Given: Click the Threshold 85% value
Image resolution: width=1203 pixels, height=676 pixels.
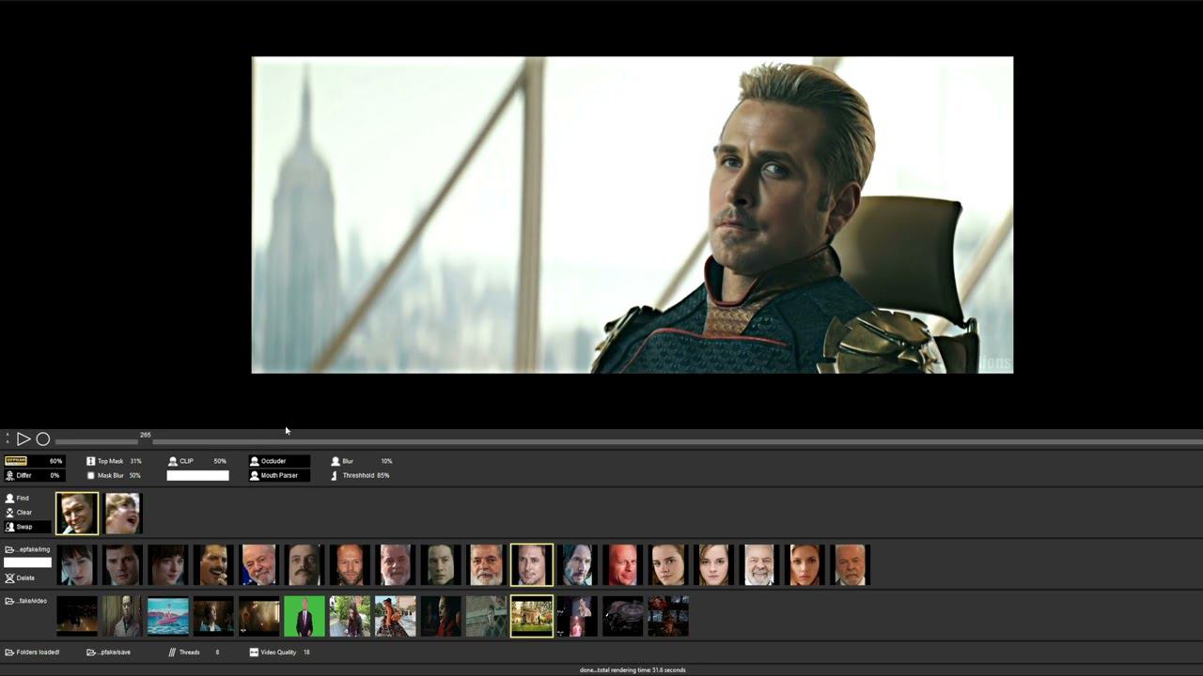Looking at the screenshot, I should click(383, 475).
